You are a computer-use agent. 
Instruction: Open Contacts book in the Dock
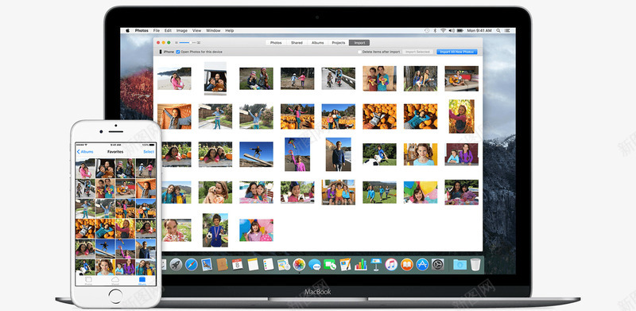click(x=223, y=264)
